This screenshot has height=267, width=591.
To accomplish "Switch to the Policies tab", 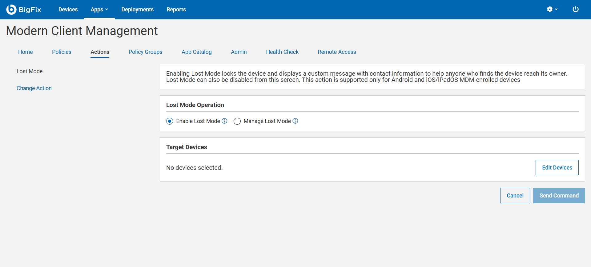I will click(x=62, y=52).
